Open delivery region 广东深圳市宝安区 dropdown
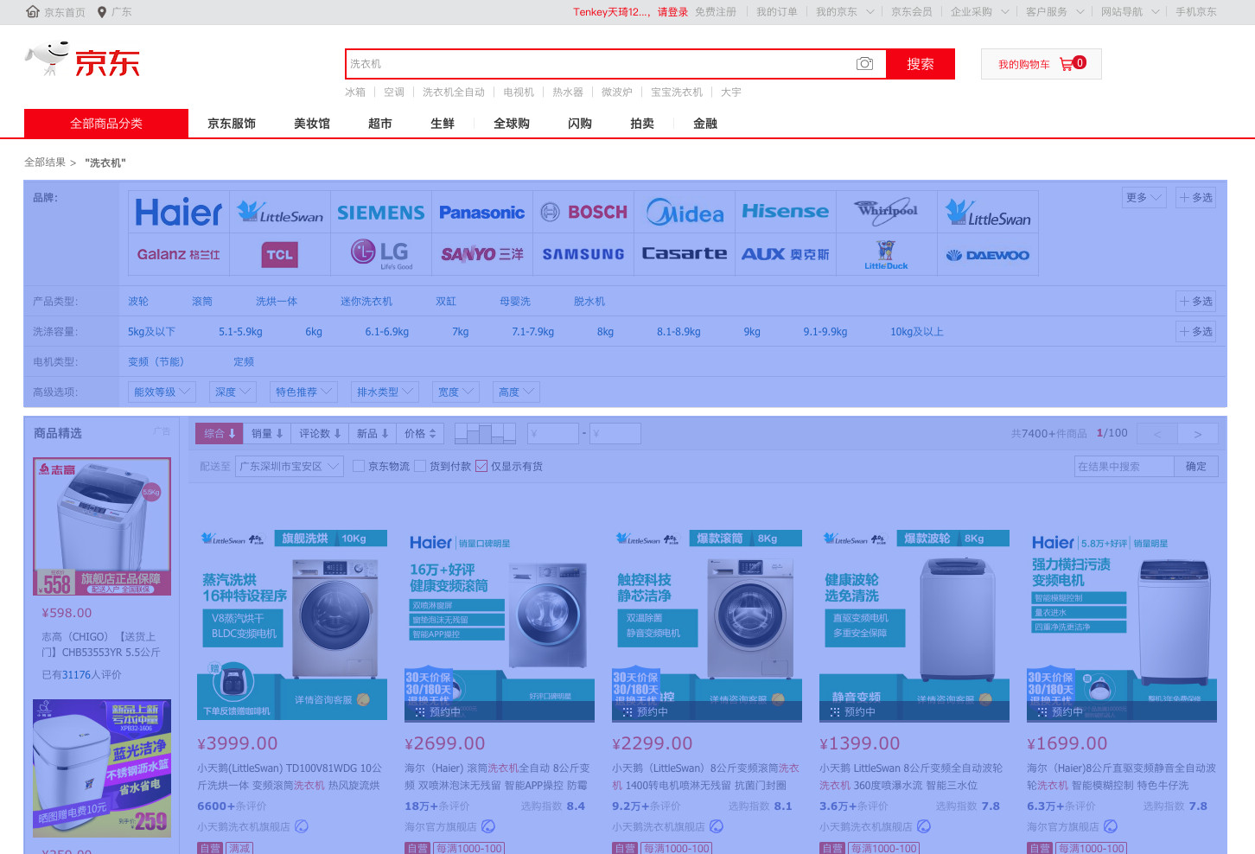This screenshot has width=1255, height=854. (x=290, y=466)
